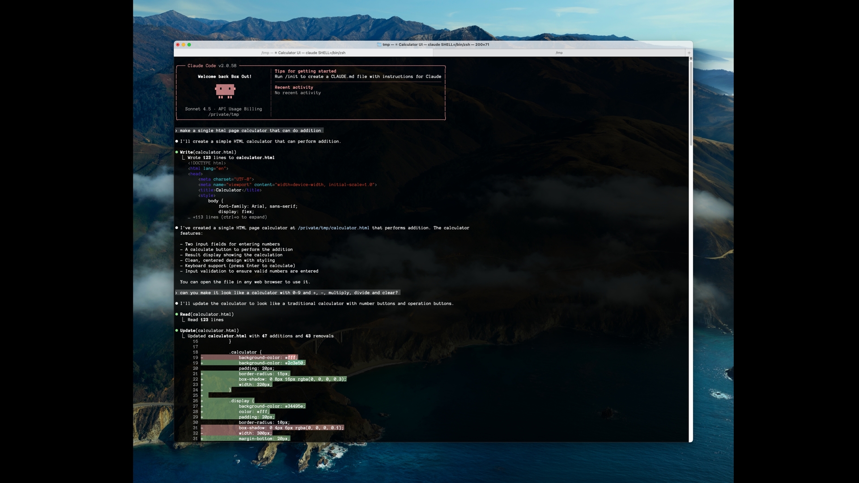Click the green bullet beside Read(calculator.html)
This screenshot has width=859, height=483.
pos(177,314)
